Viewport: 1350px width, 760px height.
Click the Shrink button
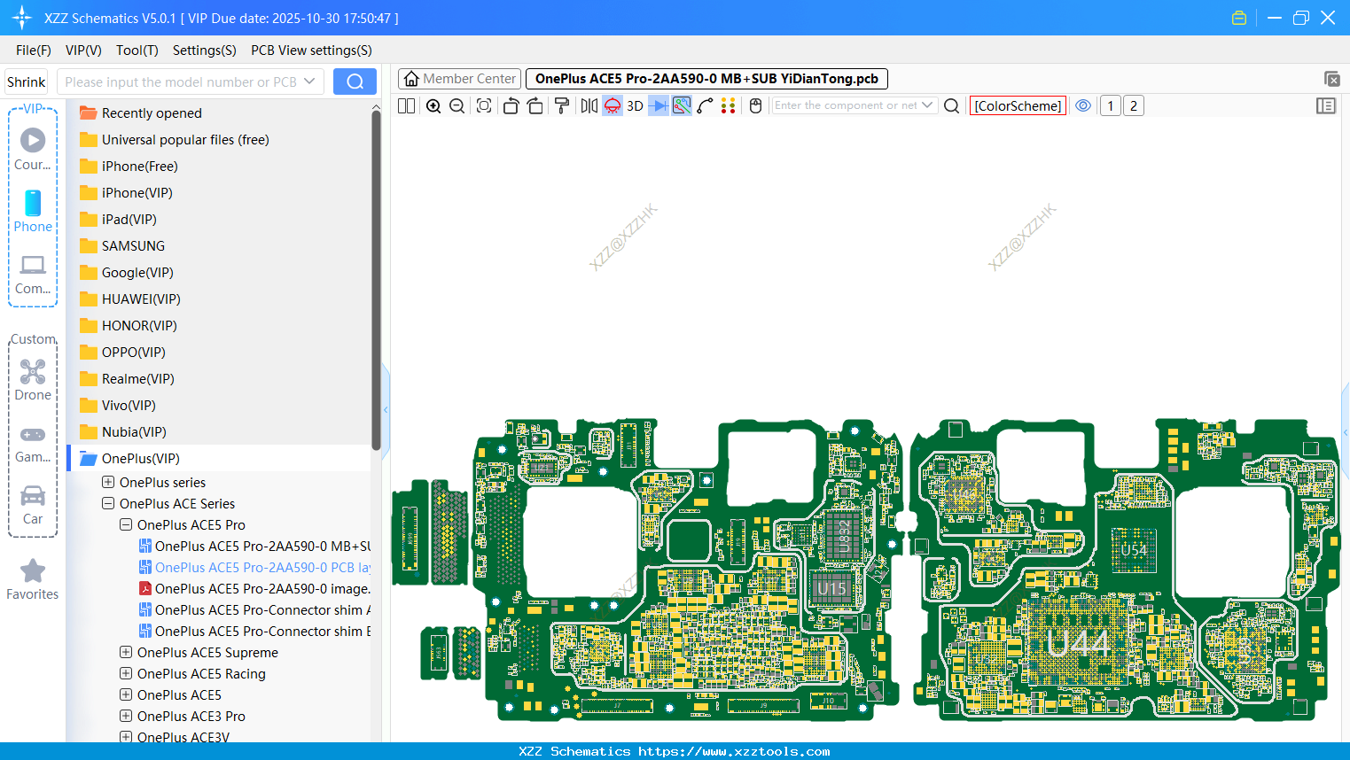pyautogui.click(x=26, y=81)
